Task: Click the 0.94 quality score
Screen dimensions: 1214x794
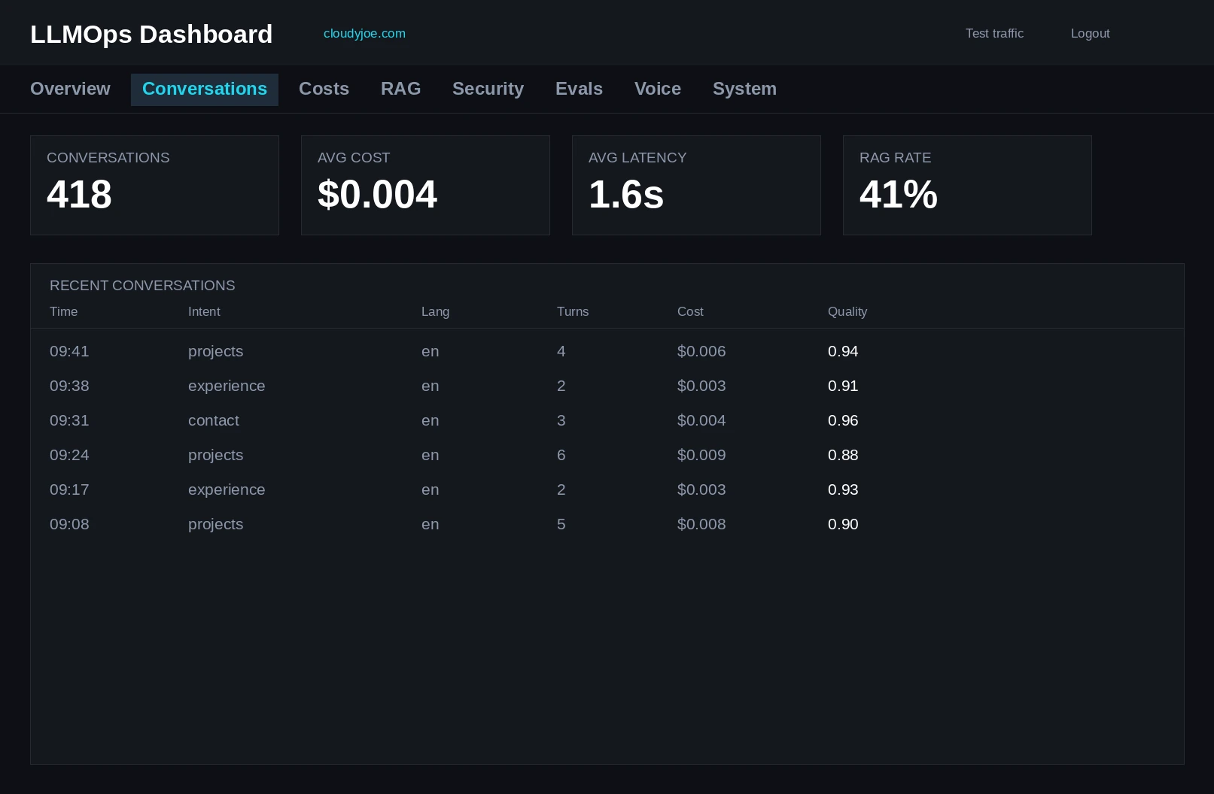Action: 843,351
